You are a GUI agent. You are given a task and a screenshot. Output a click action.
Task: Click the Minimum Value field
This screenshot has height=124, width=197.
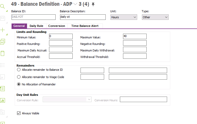(x=61, y=36)
